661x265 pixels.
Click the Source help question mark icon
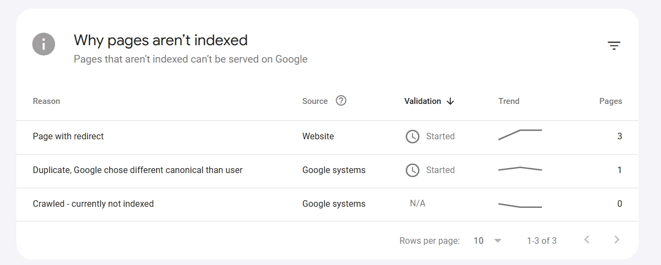(x=341, y=101)
